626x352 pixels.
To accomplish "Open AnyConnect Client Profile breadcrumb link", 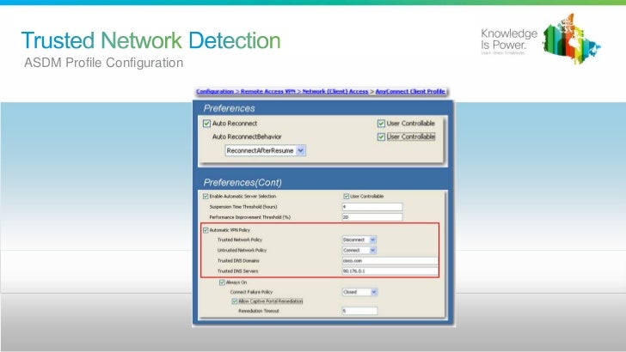I will point(410,91).
